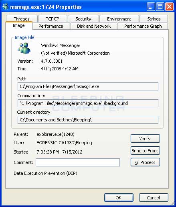Click the Verify button
Image resolution: width=176 pixels, height=207 pixels.
(x=145, y=139)
